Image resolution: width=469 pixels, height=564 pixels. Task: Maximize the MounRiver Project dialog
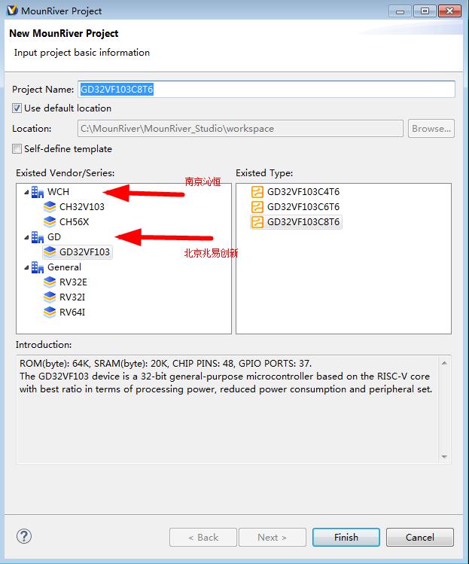(x=425, y=11)
